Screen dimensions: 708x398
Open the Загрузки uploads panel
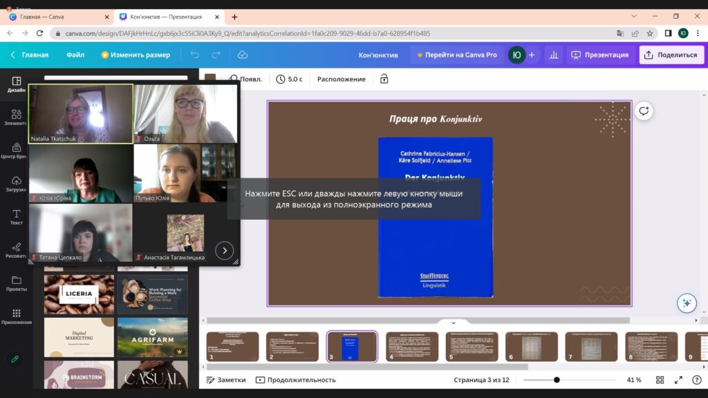[x=17, y=184]
